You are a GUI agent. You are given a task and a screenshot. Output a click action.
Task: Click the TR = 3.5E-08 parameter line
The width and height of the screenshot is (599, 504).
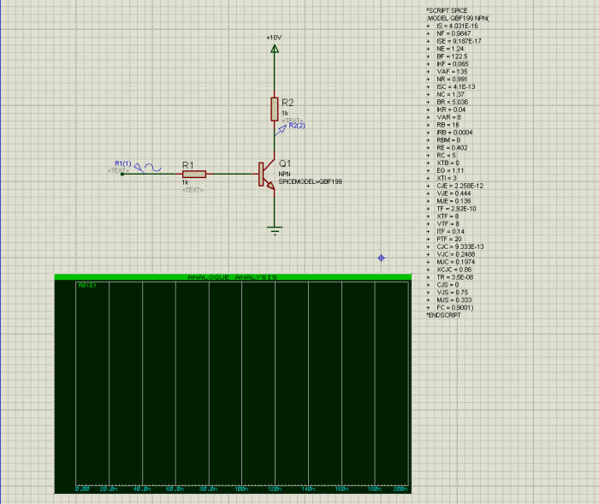449,277
